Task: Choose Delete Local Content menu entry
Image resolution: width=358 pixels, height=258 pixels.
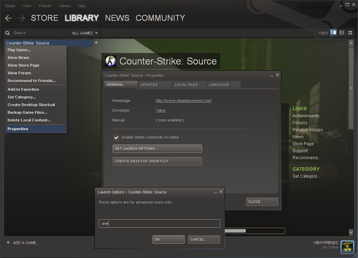Action: 36,120
